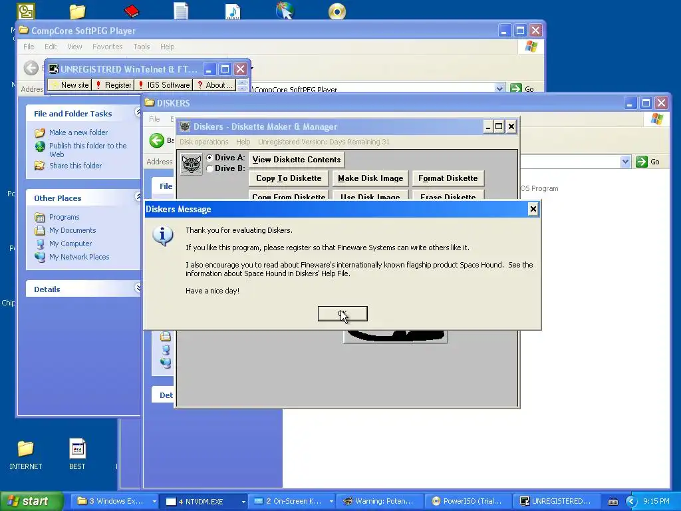681x511 pixels.
Task: Open My Computer under Other Places
Action: (70, 244)
